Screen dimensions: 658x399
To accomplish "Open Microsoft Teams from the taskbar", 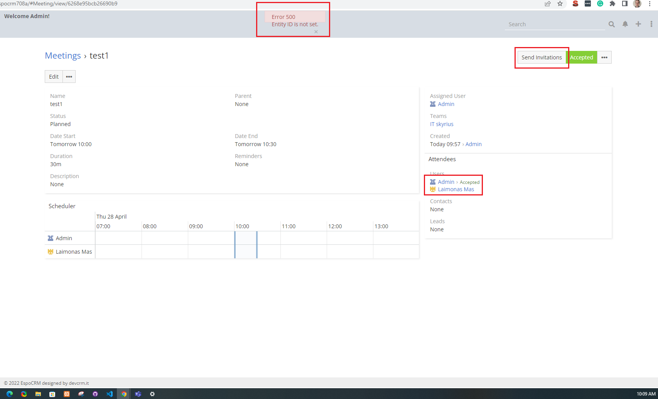I will click(x=138, y=394).
